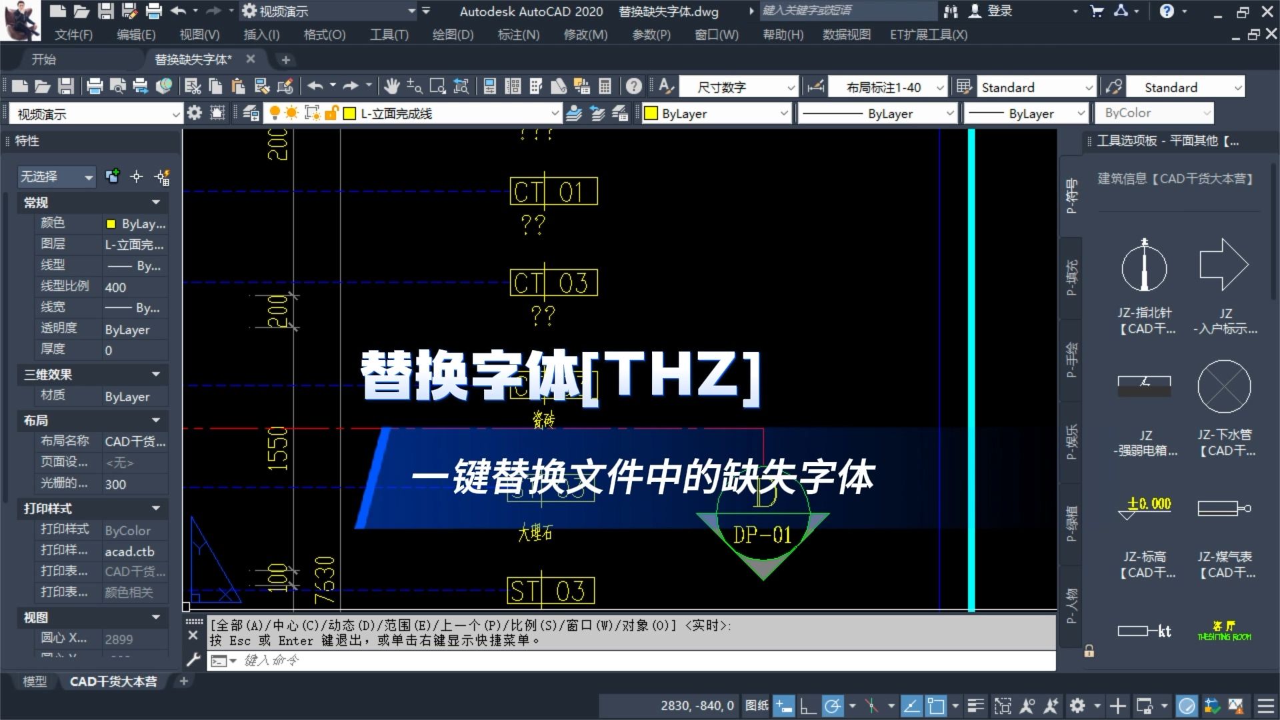
Task: Click the Cut to Clipboard icon
Action: [193, 87]
